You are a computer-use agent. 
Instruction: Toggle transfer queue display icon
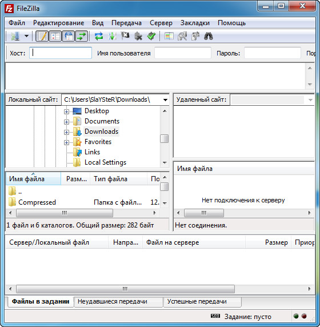tap(81, 36)
